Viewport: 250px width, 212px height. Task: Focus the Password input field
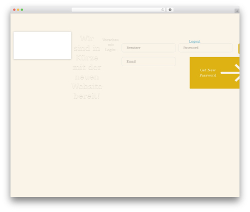pos(205,48)
